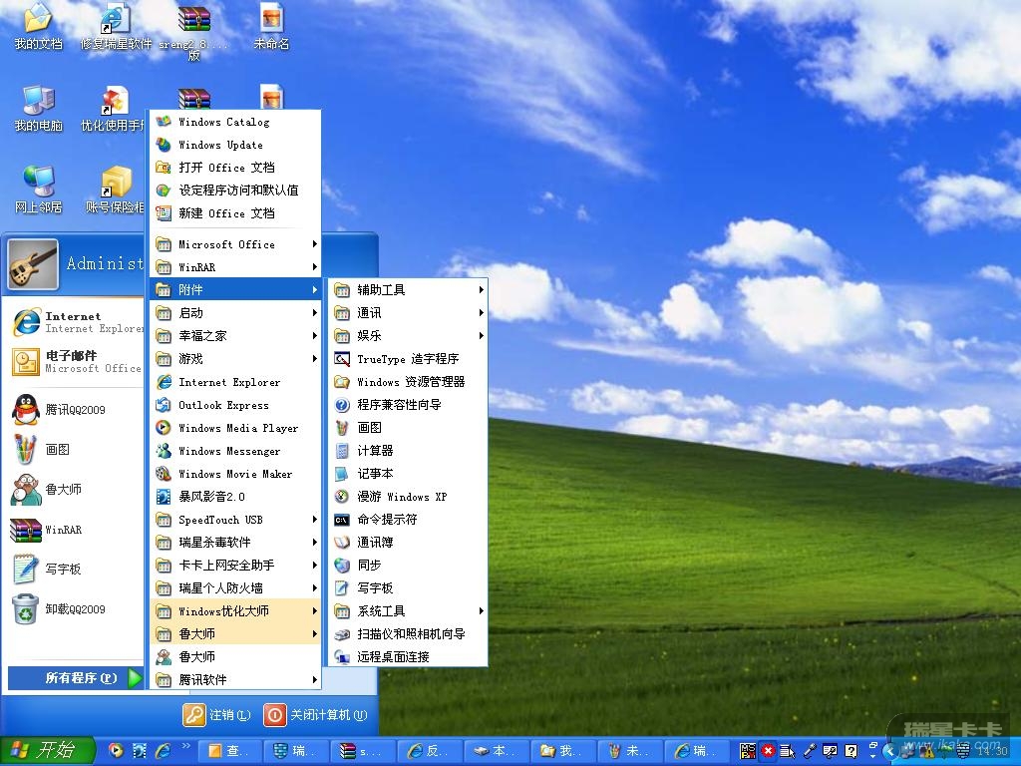Viewport: 1021px width, 766px height.
Task: Open Windows 资源管理器 entry
Action: (410, 382)
